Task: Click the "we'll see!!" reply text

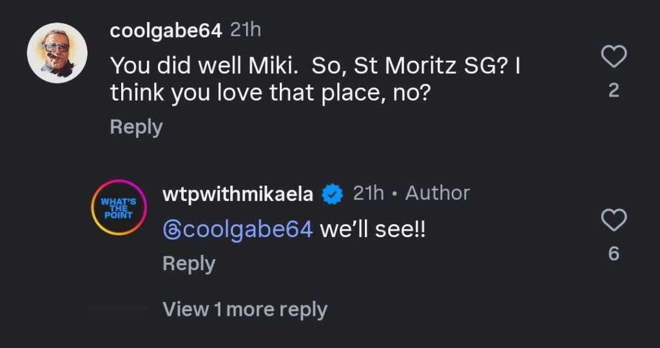Action: pos(373,229)
